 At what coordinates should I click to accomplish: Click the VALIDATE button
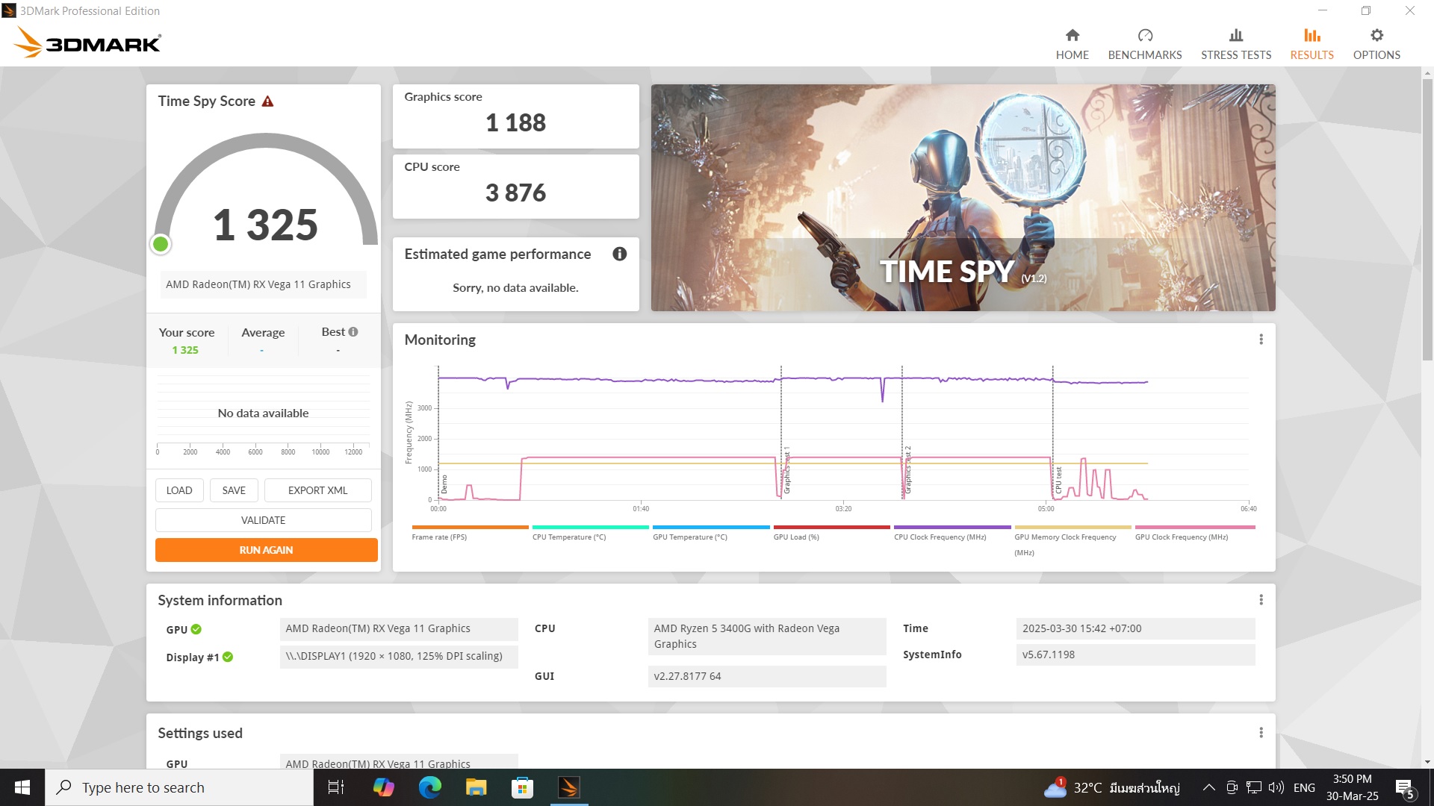[x=263, y=520]
